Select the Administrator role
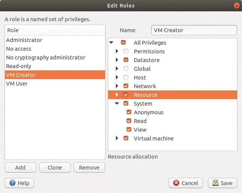 click(x=24, y=40)
